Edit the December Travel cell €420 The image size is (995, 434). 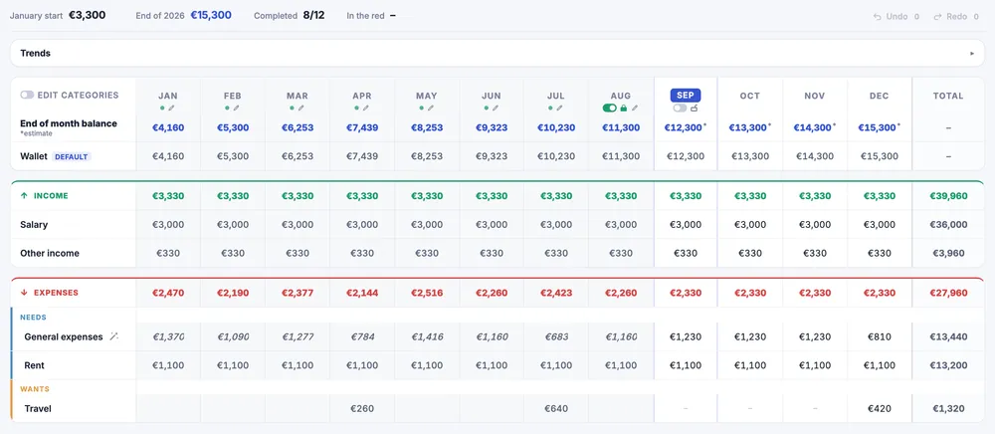pyautogui.click(x=880, y=409)
